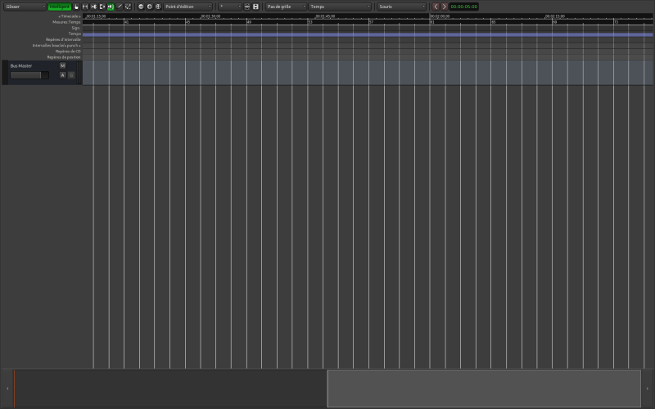The width and height of the screenshot is (655, 409).
Task: Select the Bus Master track name
Action: pyautogui.click(x=21, y=66)
